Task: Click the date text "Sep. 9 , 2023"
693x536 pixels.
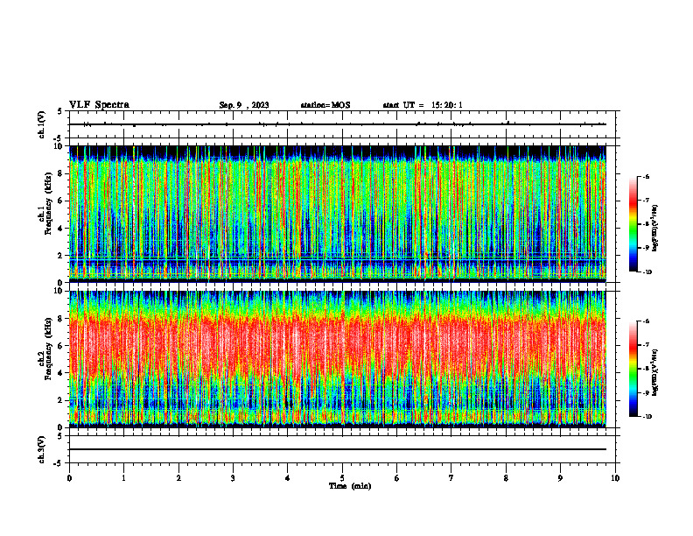Action: pos(244,105)
